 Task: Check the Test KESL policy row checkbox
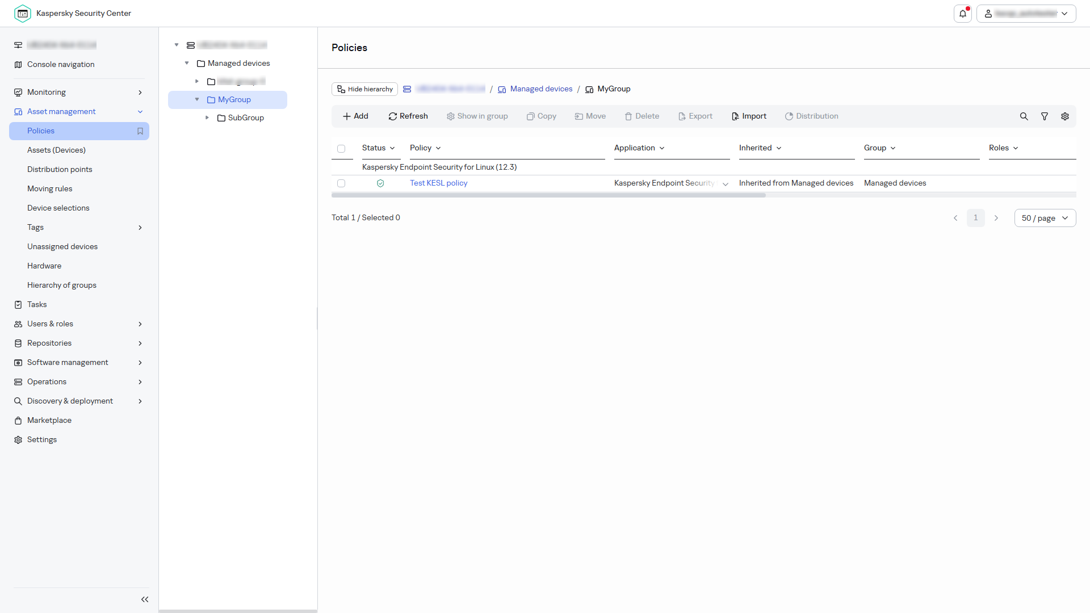pos(341,183)
